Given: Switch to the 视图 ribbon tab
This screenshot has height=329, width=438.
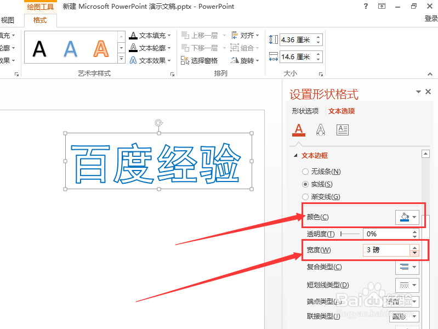Looking at the screenshot, I should [x=7, y=20].
